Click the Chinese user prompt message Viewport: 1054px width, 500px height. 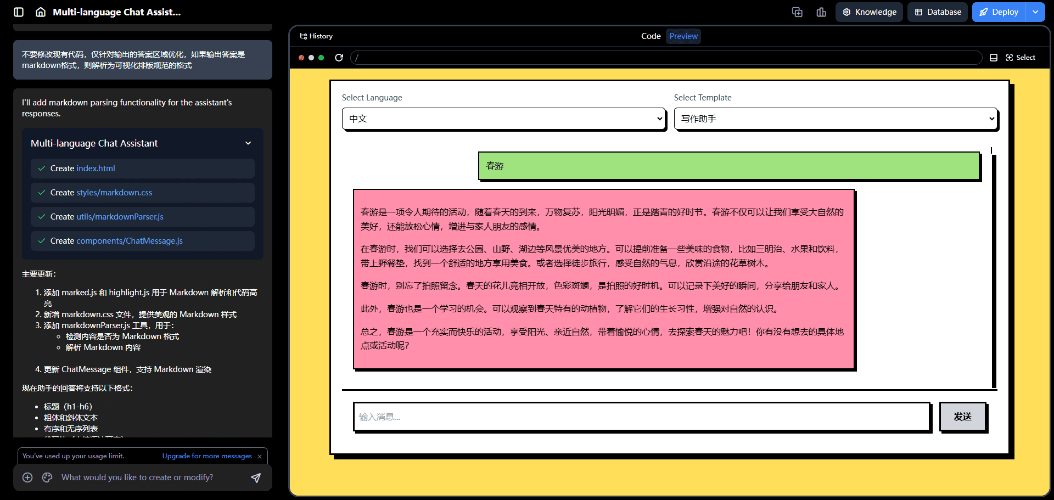click(143, 60)
